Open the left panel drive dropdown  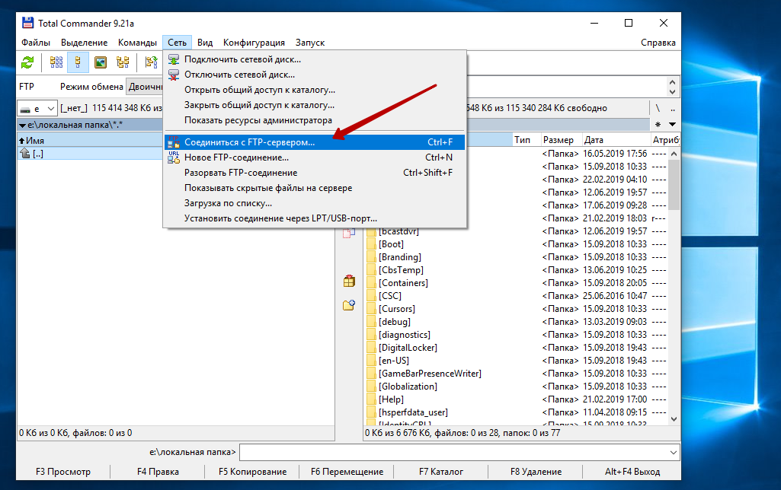click(x=37, y=109)
